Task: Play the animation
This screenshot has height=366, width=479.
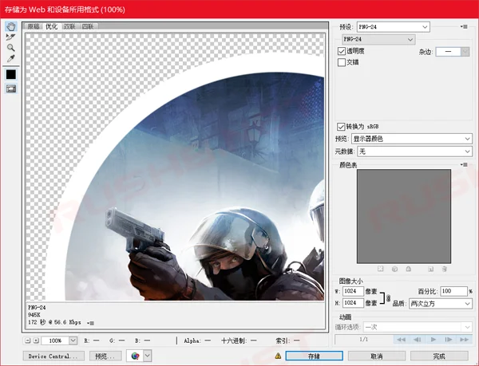Action: (433, 340)
